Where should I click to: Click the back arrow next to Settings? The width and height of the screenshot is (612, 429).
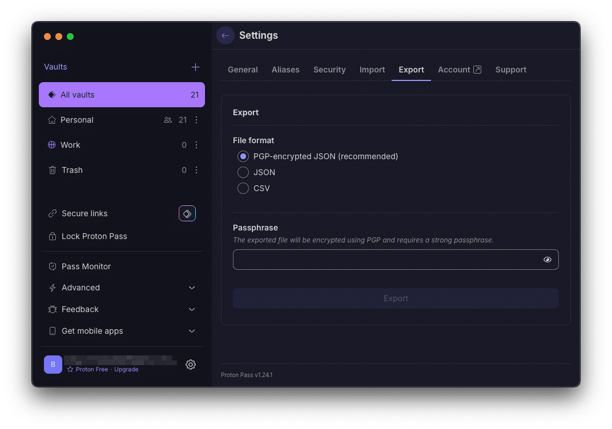click(226, 35)
